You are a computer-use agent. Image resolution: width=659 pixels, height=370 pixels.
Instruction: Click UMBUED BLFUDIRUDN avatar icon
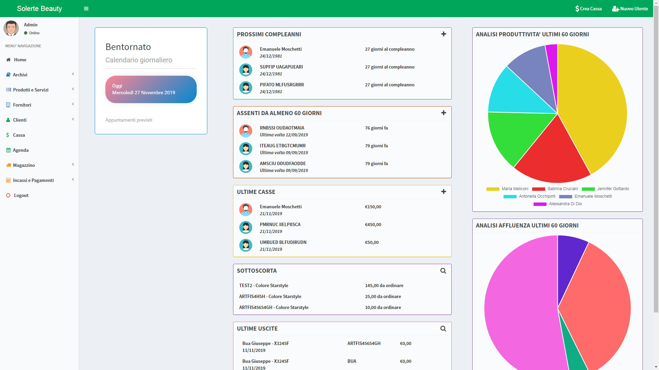coord(246,245)
